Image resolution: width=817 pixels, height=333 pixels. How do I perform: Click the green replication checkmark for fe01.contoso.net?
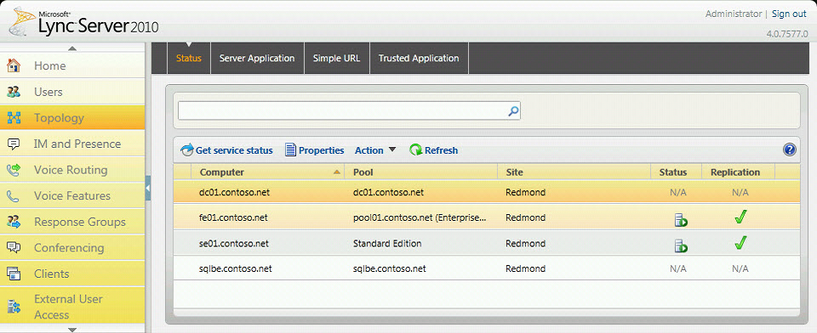[x=740, y=217]
